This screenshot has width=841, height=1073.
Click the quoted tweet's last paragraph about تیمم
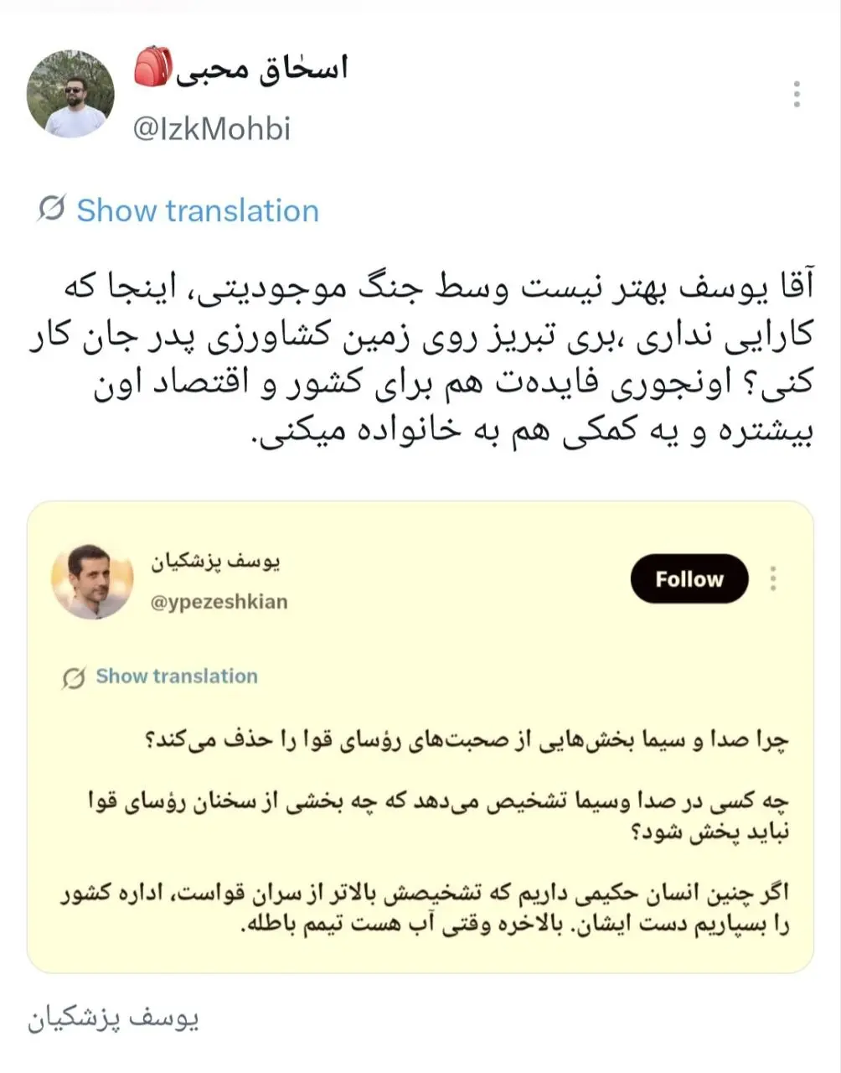coord(425,908)
